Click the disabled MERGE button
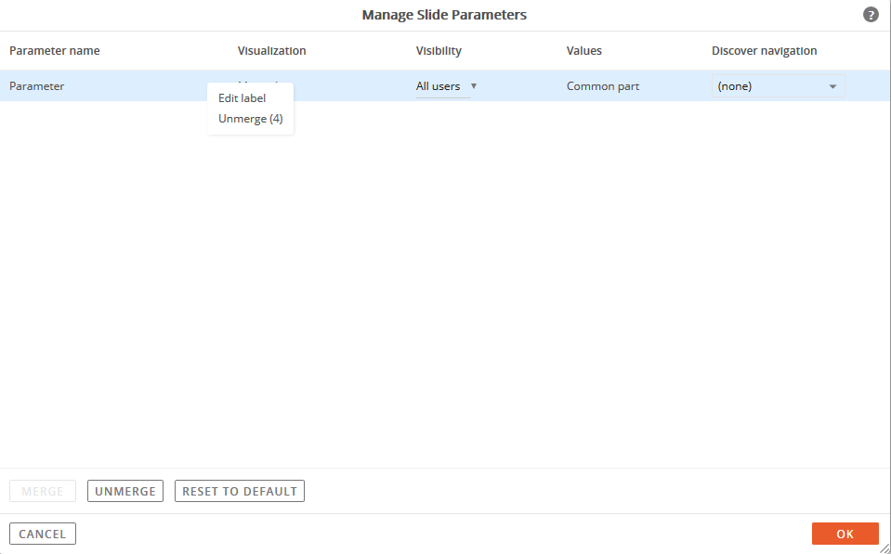 pyautogui.click(x=43, y=491)
